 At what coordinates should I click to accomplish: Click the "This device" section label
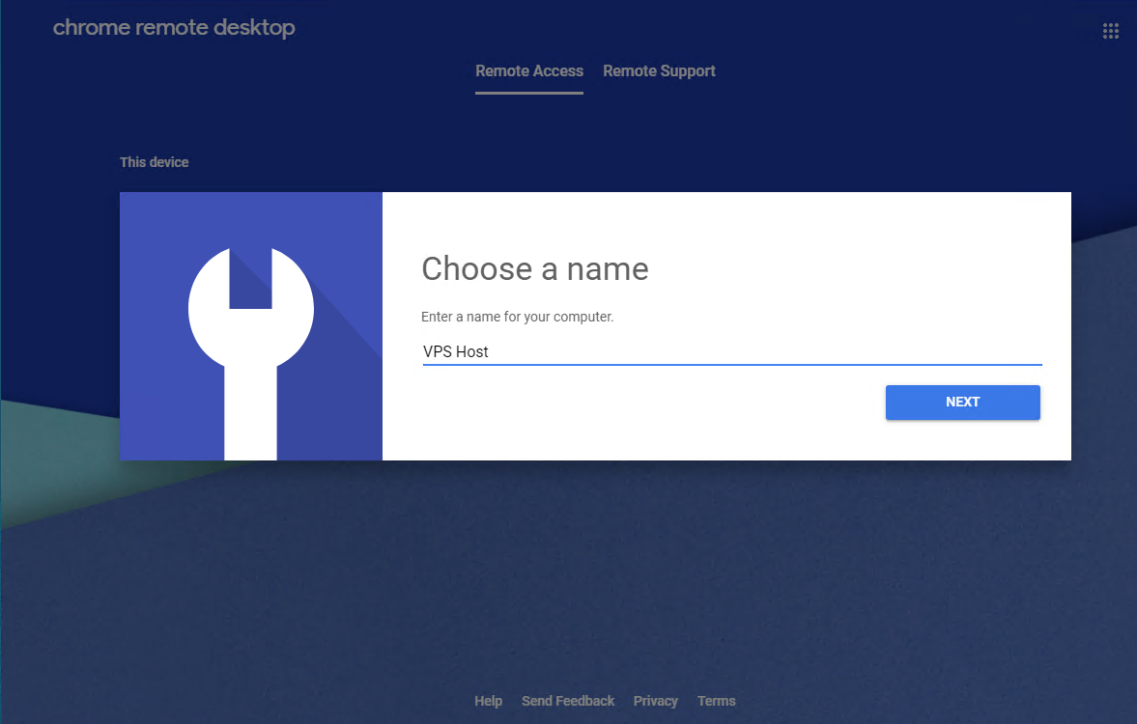(154, 162)
